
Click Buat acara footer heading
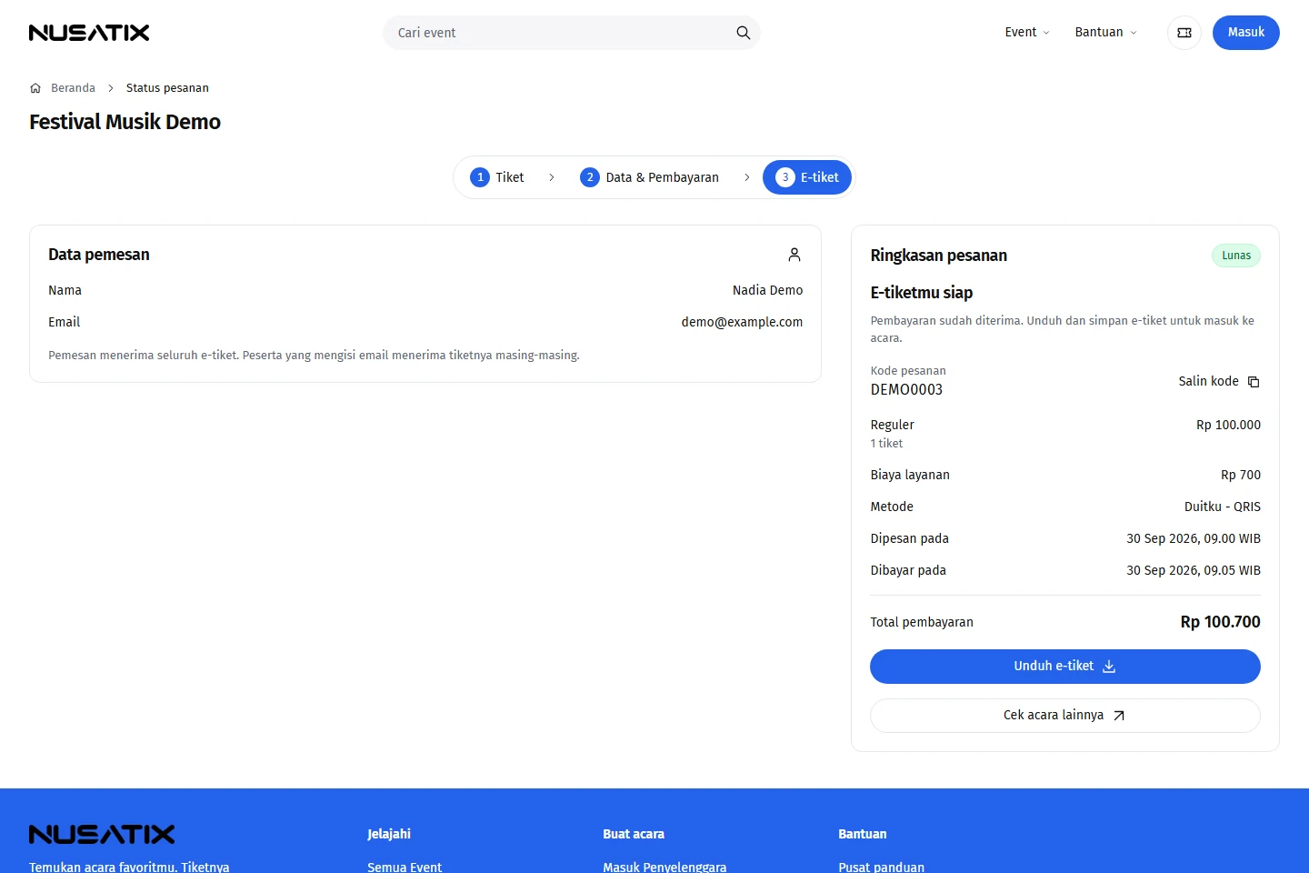pyautogui.click(x=634, y=834)
